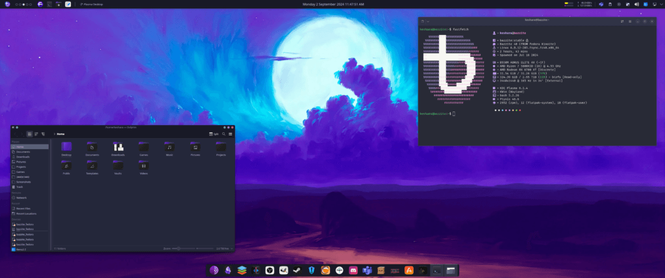Open the dock's Microsoft Teams icon

[367, 270]
